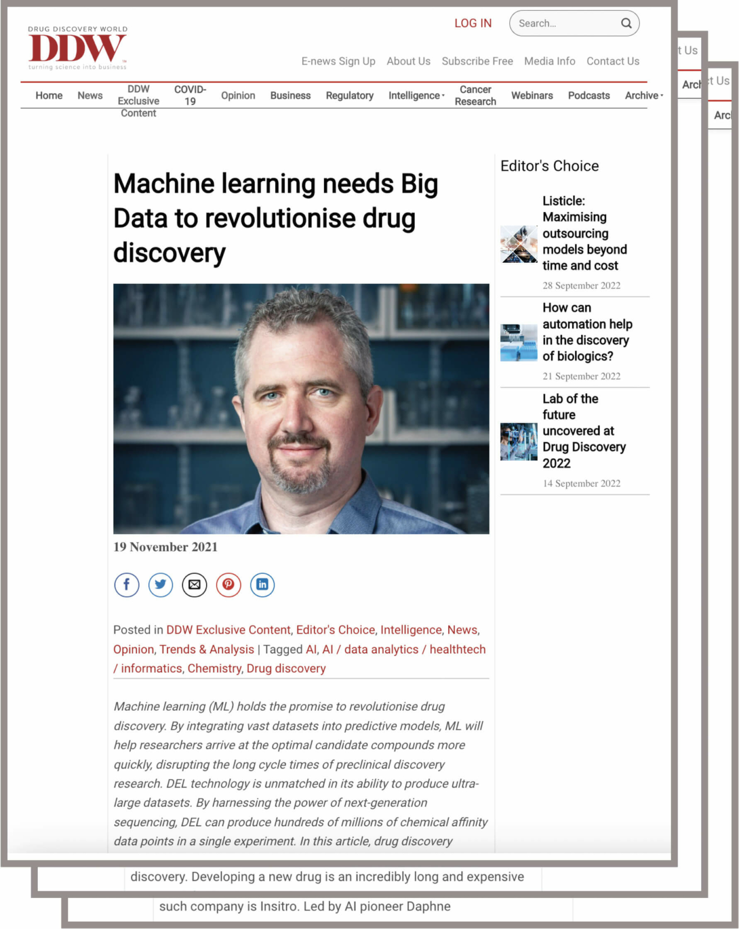Open E-news Sign Up page
The width and height of the screenshot is (739, 929).
[x=338, y=61]
